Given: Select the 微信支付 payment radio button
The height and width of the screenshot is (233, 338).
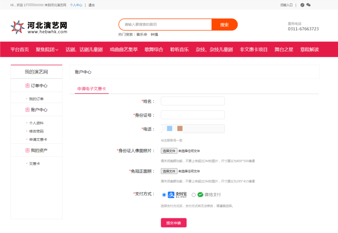Looking at the screenshot, I should coord(194,194).
